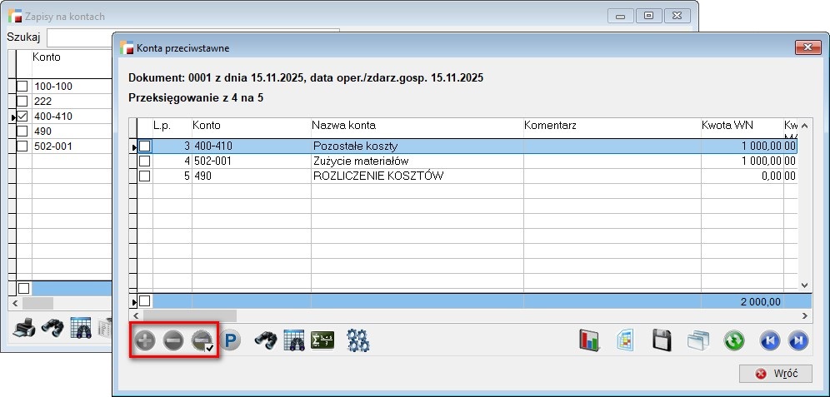Click the grey minus remove-entry icon
This screenshot has width=830, height=397.
173,340
